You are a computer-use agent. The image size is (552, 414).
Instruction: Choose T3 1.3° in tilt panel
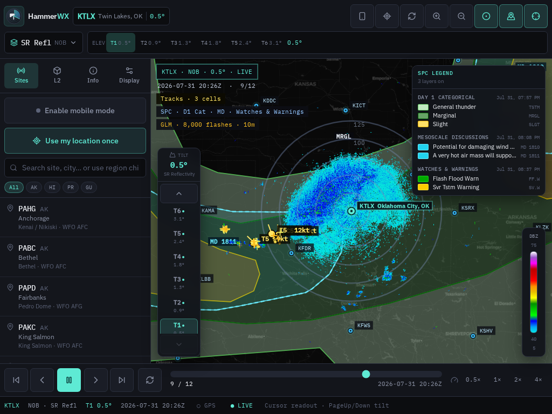(179, 282)
